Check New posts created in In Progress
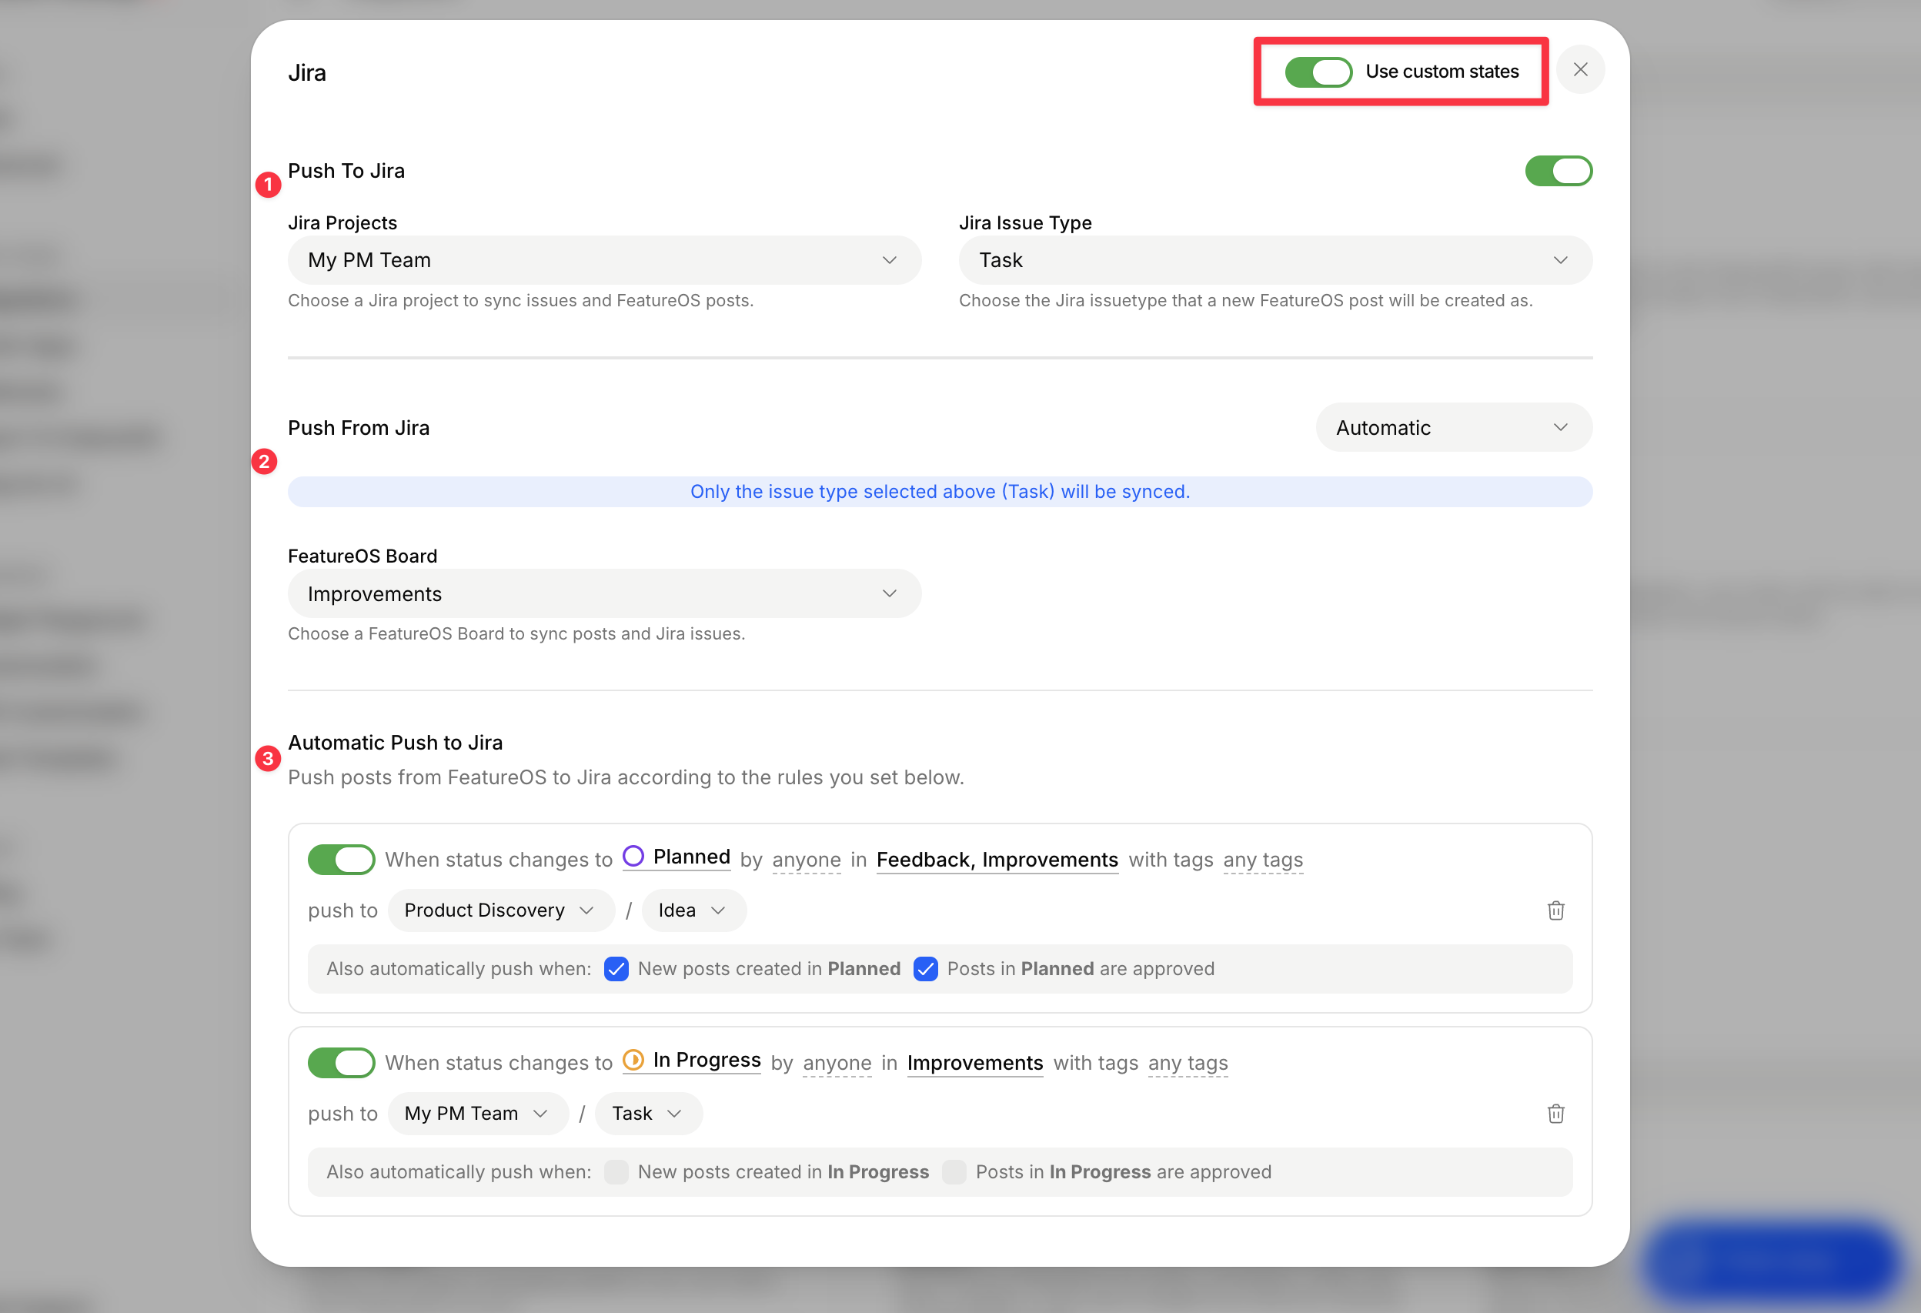Image resolution: width=1921 pixels, height=1313 pixels. click(616, 1172)
